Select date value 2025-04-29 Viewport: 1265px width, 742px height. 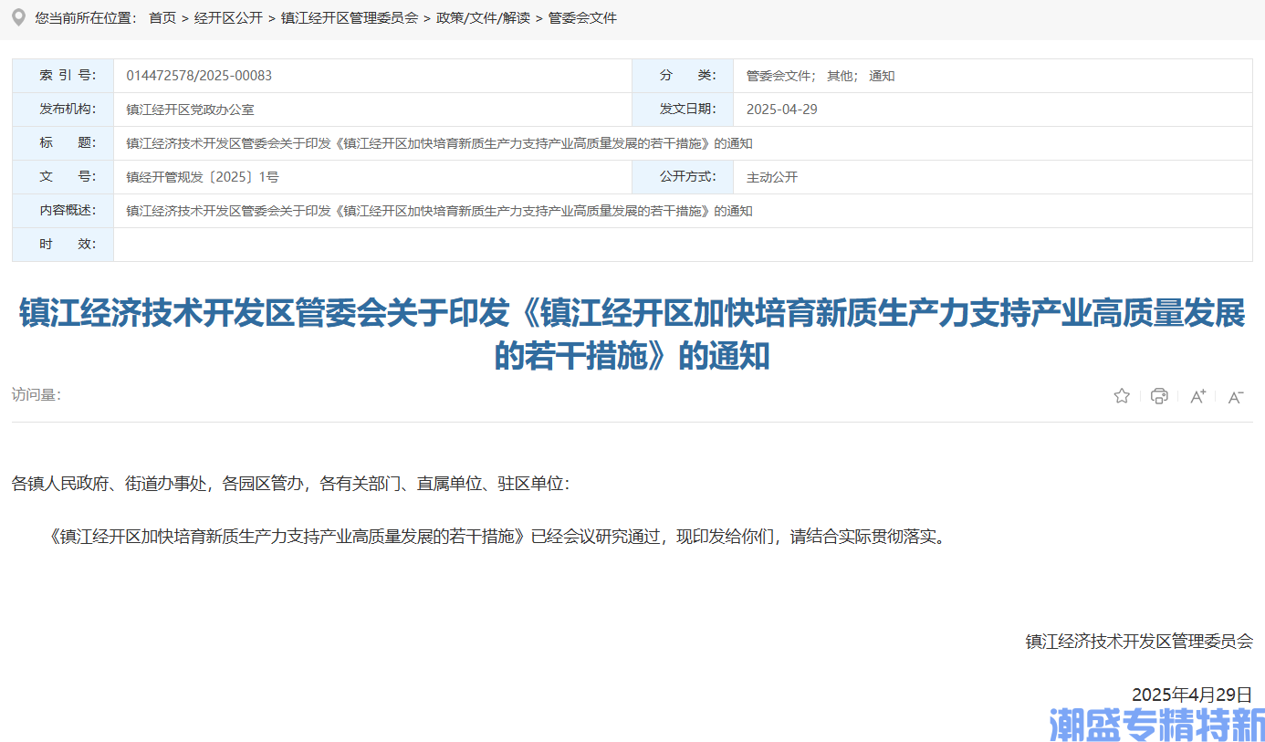tap(782, 110)
